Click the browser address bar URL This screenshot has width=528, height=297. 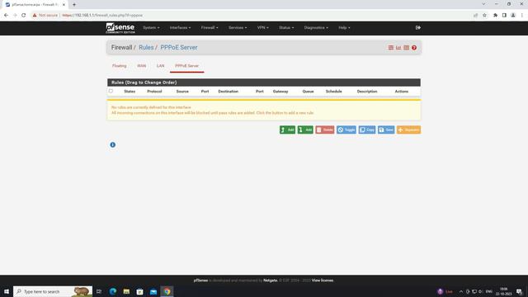[x=102, y=15]
